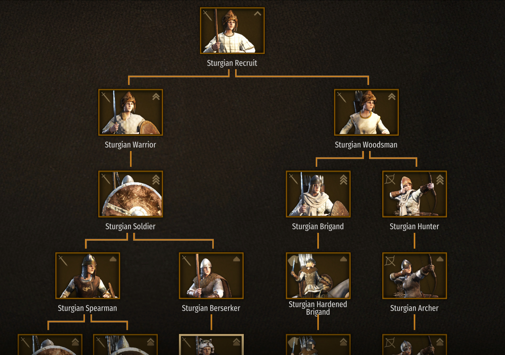Select the Sturgian Recruit troop portrait

click(x=232, y=30)
